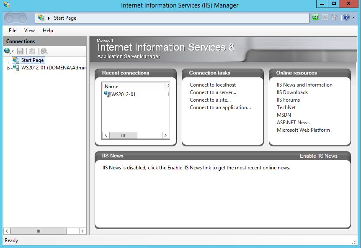Click Enable IIS News link
The image size is (361, 248).
click(319, 156)
